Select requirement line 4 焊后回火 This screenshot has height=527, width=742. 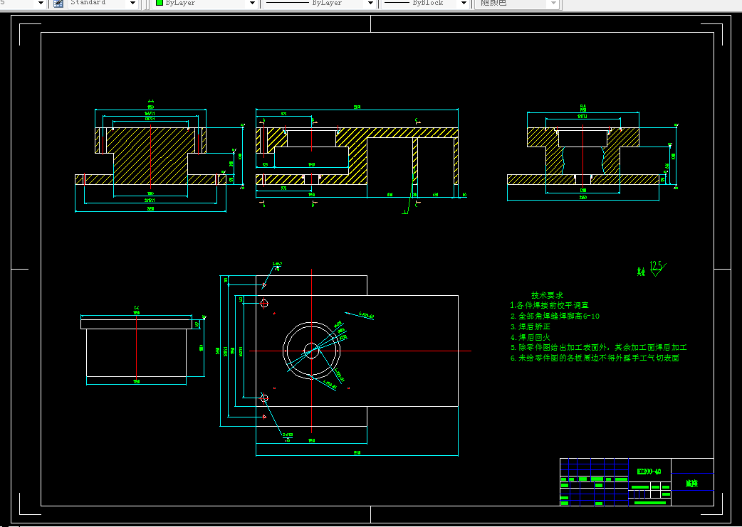[x=531, y=337]
